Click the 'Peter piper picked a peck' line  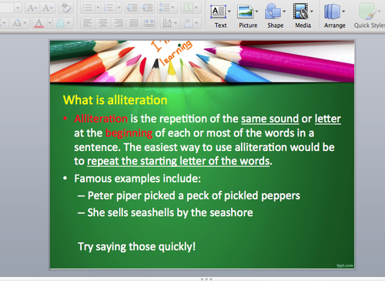point(194,196)
